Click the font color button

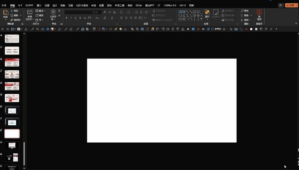[x=112, y=18]
